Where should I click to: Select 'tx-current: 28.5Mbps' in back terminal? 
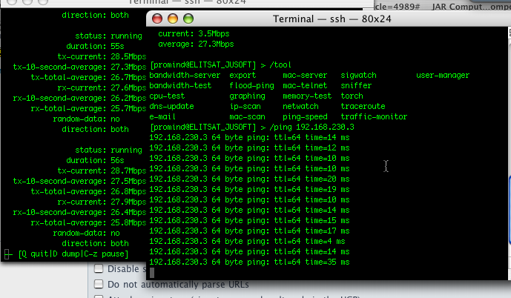pos(102,56)
